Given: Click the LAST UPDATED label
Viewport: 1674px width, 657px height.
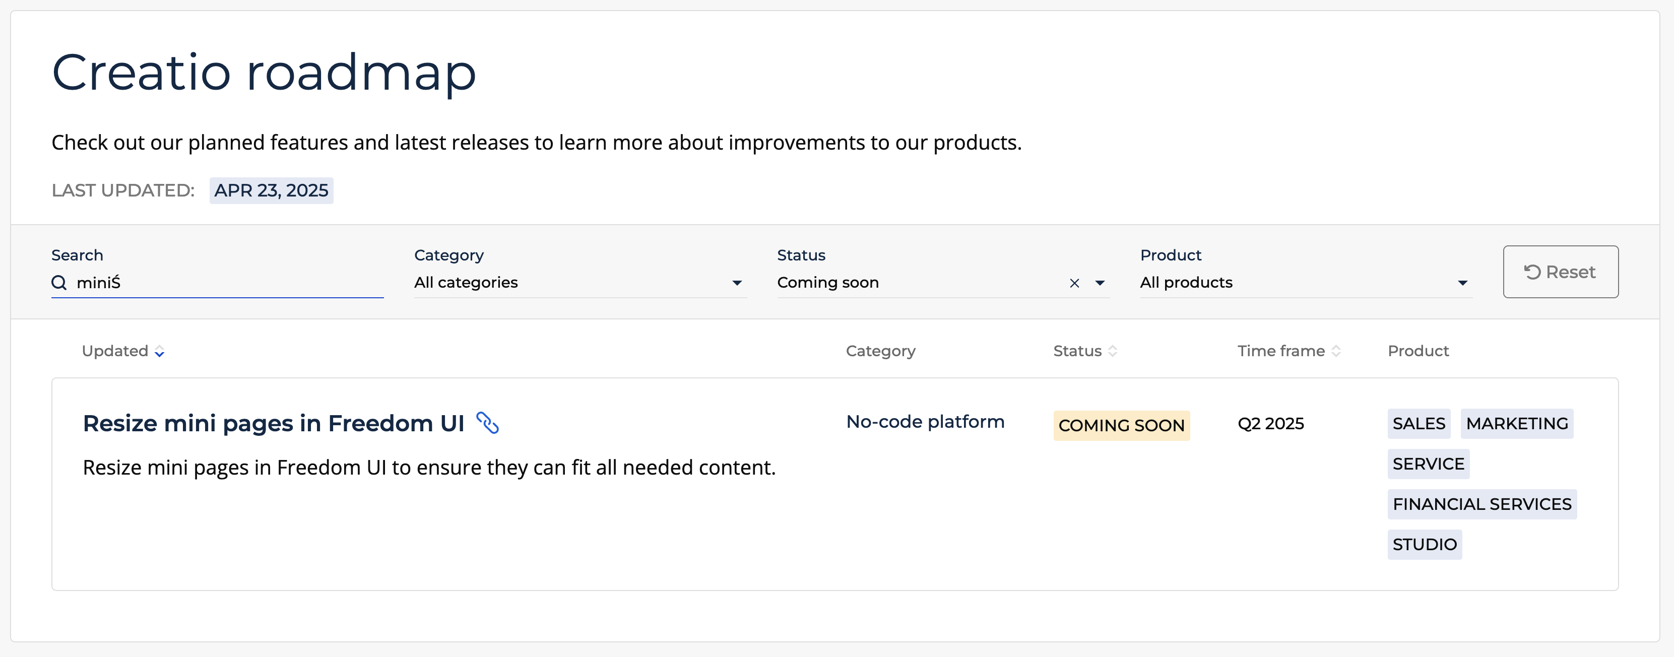Looking at the screenshot, I should pyautogui.click(x=123, y=190).
